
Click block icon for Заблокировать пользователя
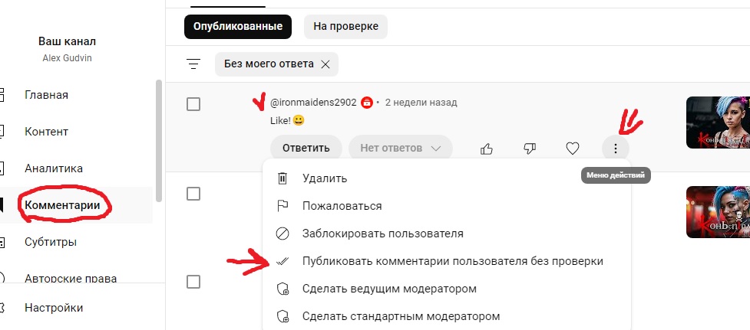coord(282,234)
